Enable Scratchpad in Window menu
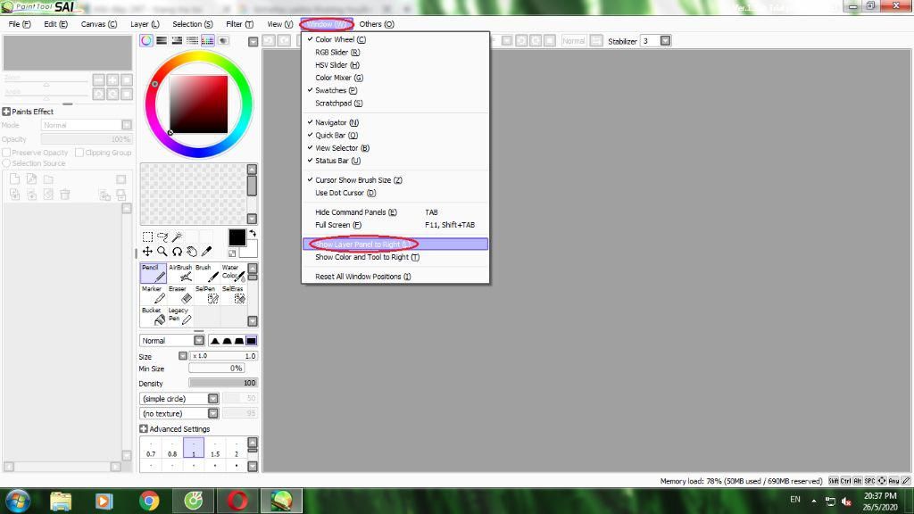Image resolution: width=914 pixels, height=514 pixels. [395, 104]
